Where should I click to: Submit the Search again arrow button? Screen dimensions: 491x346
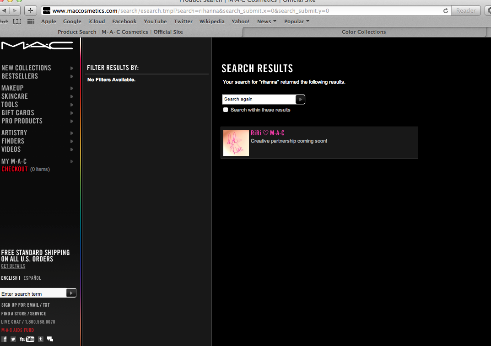300,99
